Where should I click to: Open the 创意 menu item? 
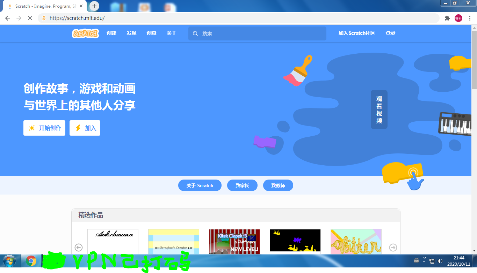[x=151, y=33]
